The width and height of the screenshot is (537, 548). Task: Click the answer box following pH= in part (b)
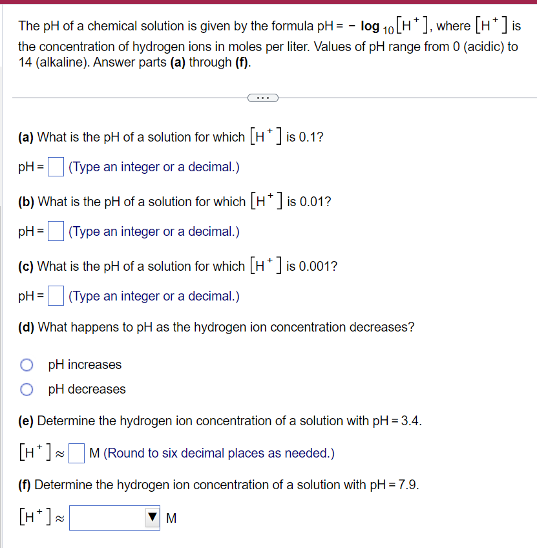[x=55, y=231]
